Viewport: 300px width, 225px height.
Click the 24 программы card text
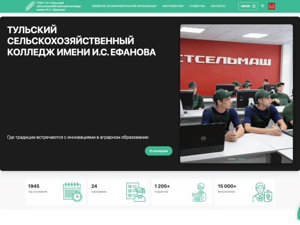pyautogui.click(x=99, y=189)
